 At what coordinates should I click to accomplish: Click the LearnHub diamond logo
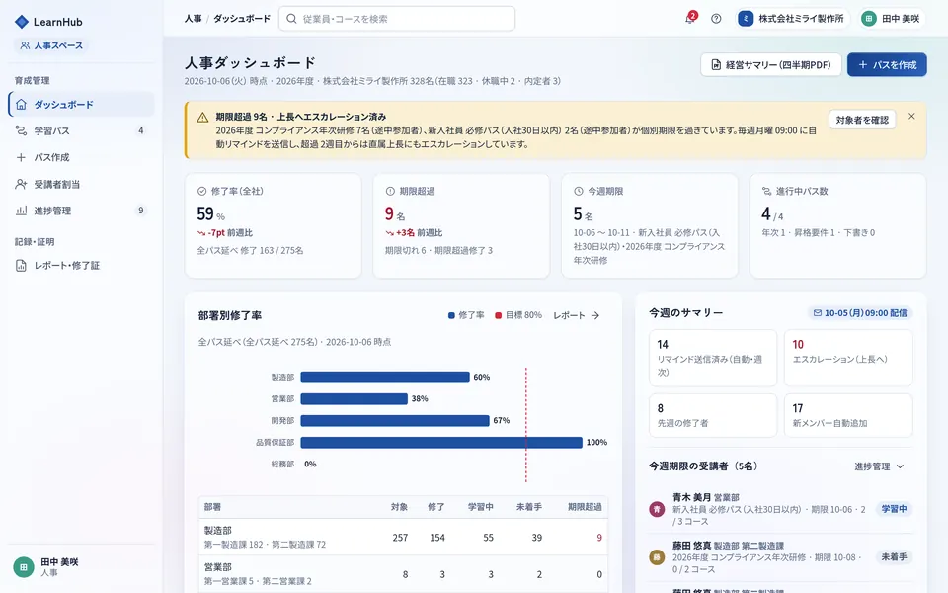pyautogui.click(x=21, y=22)
